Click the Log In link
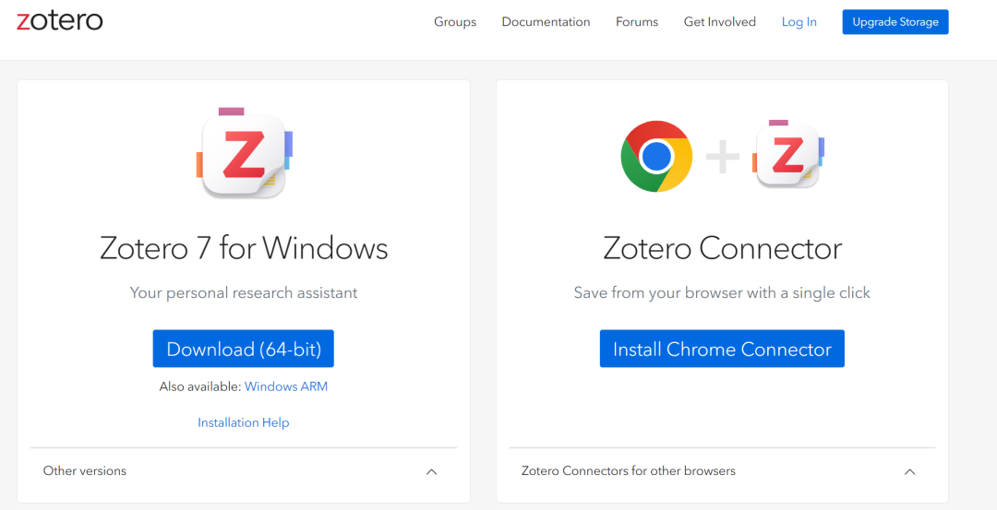The width and height of the screenshot is (997, 510). [799, 21]
